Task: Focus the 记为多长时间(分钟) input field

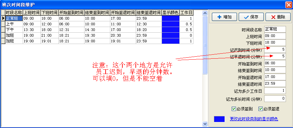Action: tap(275, 98)
